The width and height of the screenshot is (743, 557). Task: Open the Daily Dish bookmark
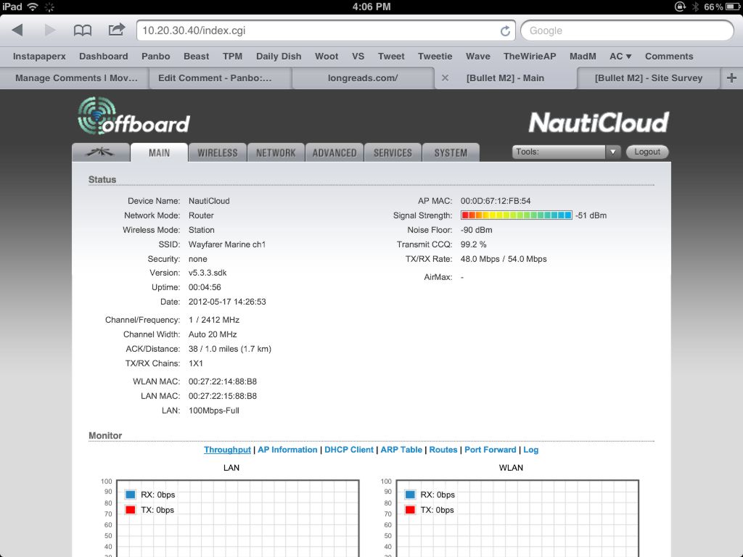279,57
